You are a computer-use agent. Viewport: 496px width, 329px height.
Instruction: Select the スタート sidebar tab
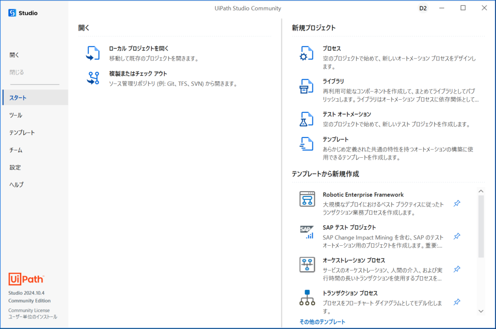pos(35,98)
